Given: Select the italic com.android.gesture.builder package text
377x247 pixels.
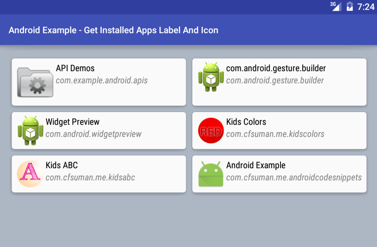Looking at the screenshot, I should (x=275, y=80).
